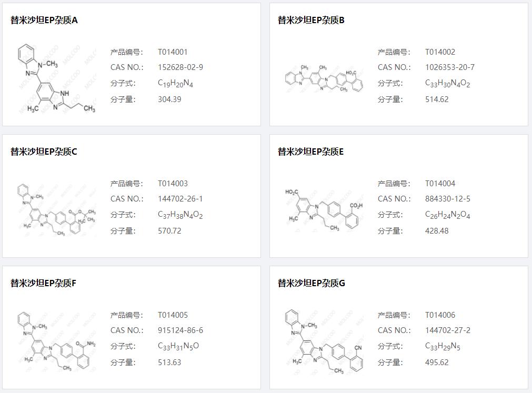
Task: Click the impurity G chemical structure image
Action: 323,342
